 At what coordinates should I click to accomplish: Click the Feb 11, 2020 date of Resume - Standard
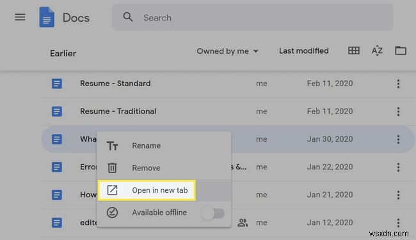pyautogui.click(x=330, y=84)
